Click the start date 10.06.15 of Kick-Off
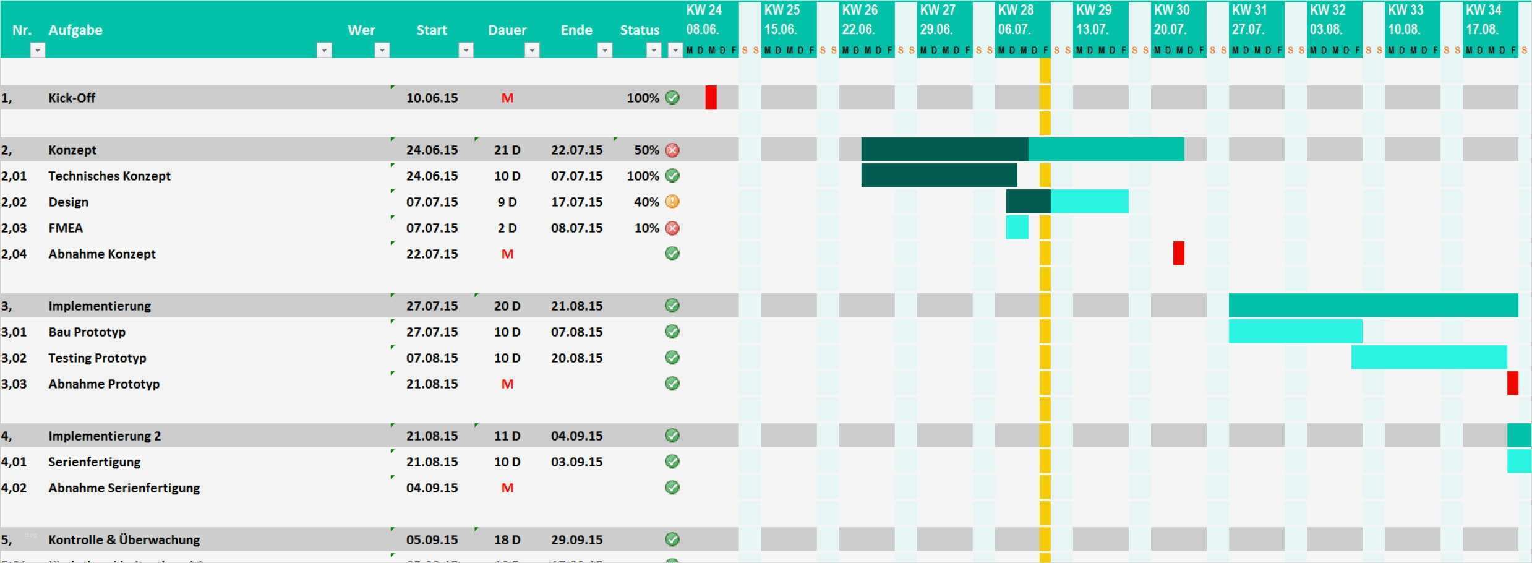Image resolution: width=1532 pixels, height=563 pixels. (432, 97)
